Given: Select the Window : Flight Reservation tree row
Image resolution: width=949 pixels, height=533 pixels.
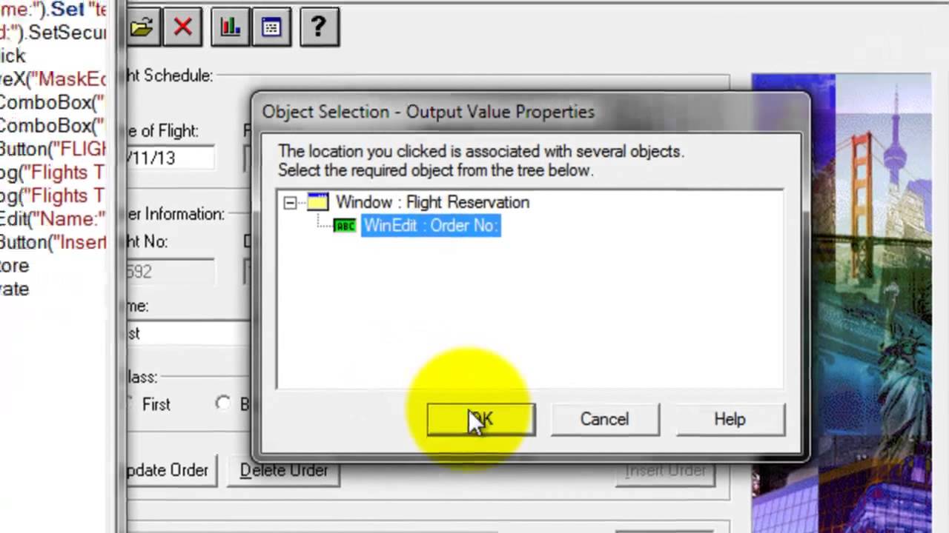Looking at the screenshot, I should [x=432, y=202].
